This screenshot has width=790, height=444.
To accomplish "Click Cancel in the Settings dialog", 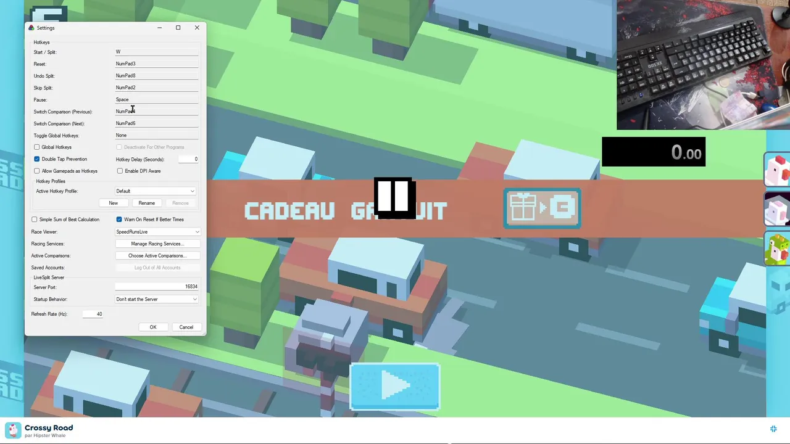I will click(186, 327).
